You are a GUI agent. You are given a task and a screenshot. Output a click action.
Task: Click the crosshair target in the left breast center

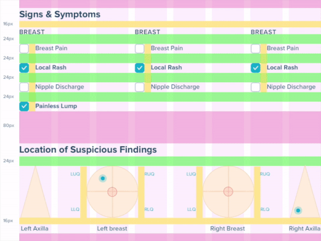point(112,192)
